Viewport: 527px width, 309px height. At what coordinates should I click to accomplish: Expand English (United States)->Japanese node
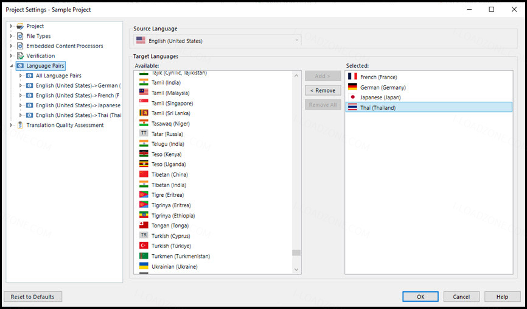coord(21,105)
